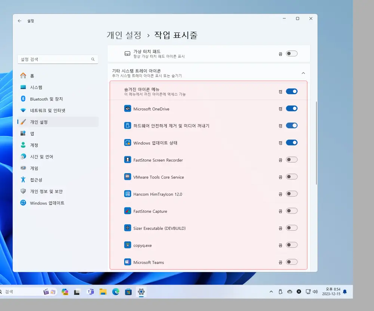The width and height of the screenshot is (374, 311).
Task: Focus the 설정 검색 search field
Action: point(58,59)
